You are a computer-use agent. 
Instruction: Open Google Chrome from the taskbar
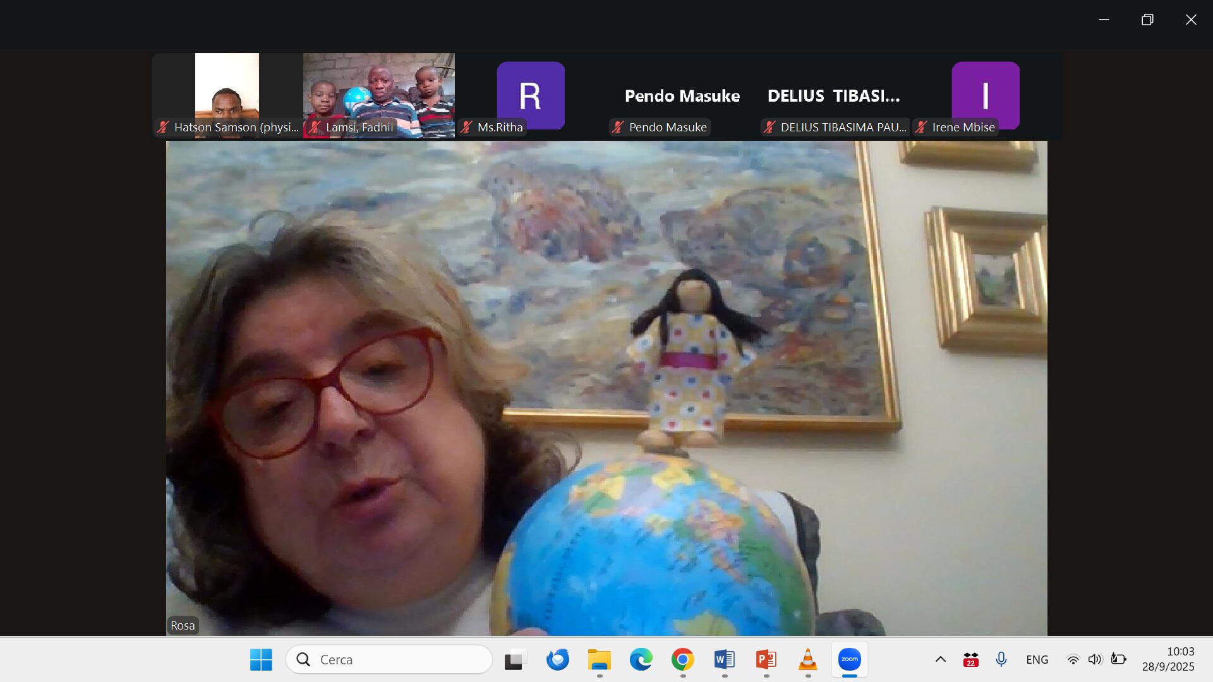(682, 659)
